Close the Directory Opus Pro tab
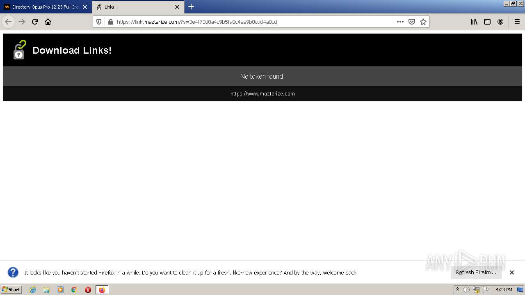The image size is (525, 295). [85, 7]
